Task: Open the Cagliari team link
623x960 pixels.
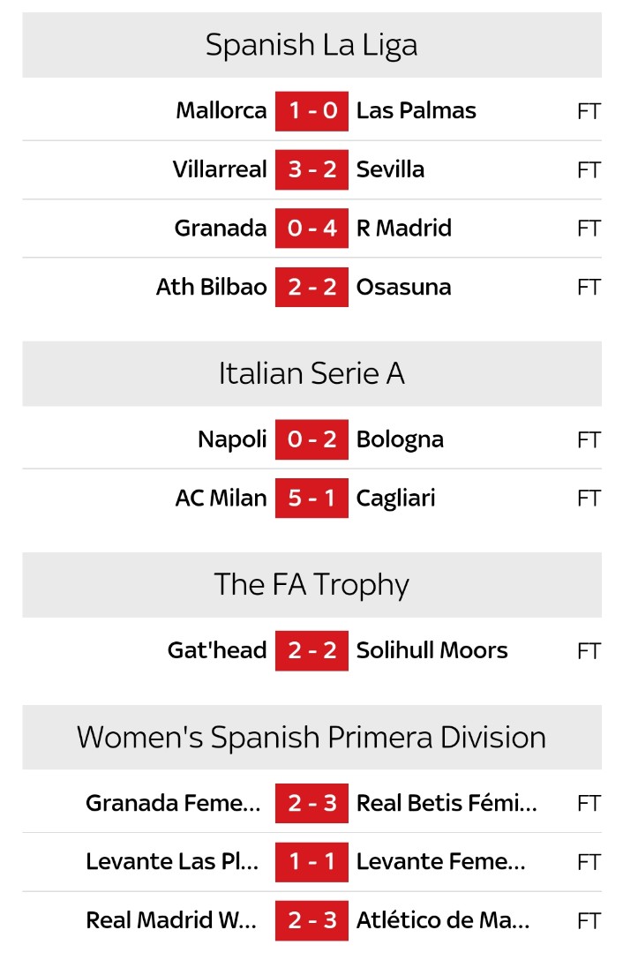Action: [395, 499]
